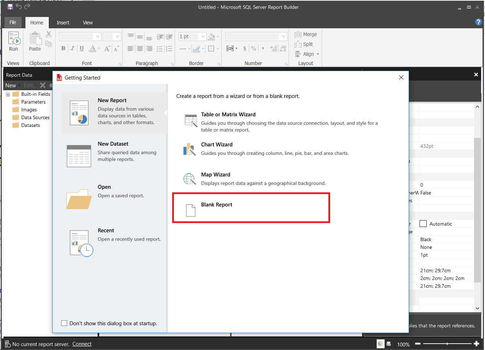Select New Report in Getting Started
The width and height of the screenshot is (485, 350).
coord(114,113)
